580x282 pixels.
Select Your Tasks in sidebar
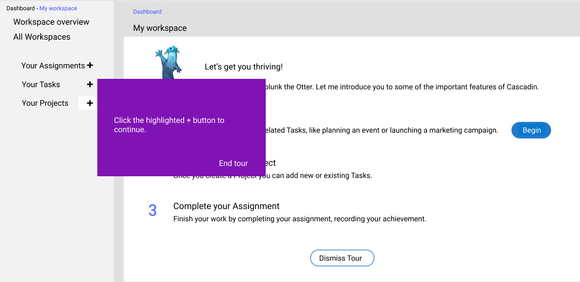pos(41,84)
